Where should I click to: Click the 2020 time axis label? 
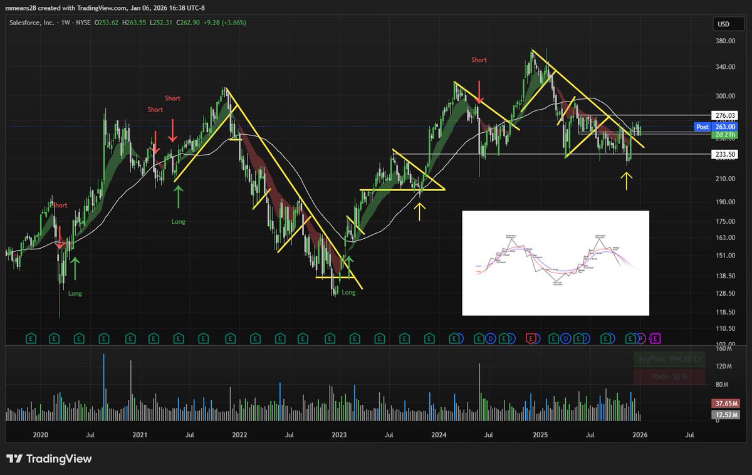click(40, 434)
